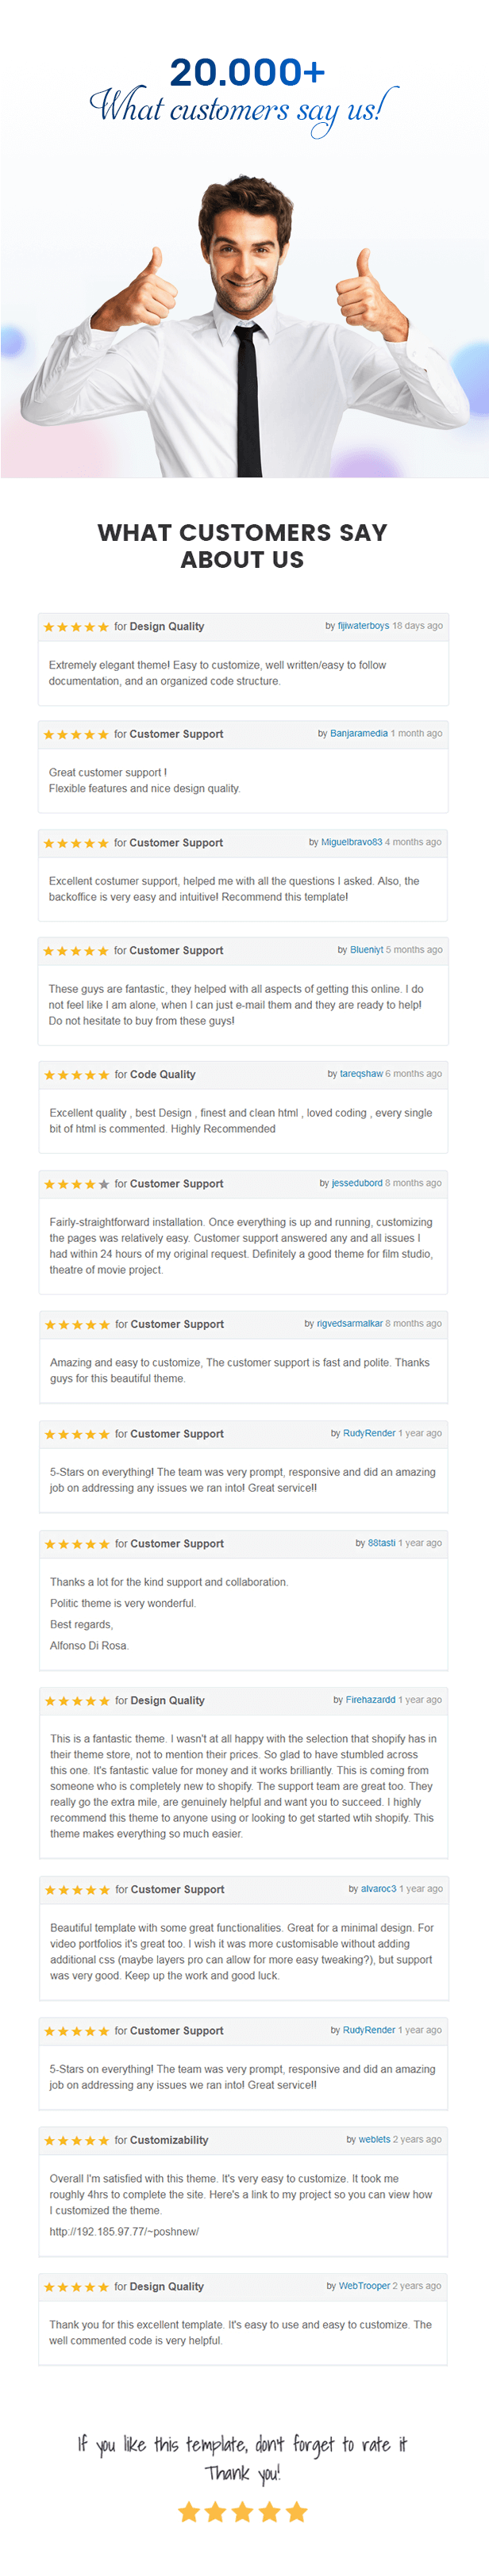
Task: Click the thumbs-up man hero image
Action: 244,320
